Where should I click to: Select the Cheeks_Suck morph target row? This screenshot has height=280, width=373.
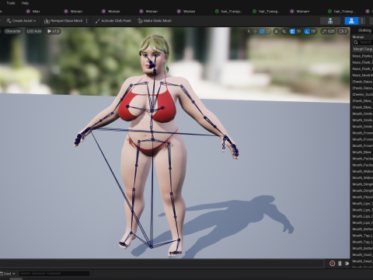[x=362, y=94]
